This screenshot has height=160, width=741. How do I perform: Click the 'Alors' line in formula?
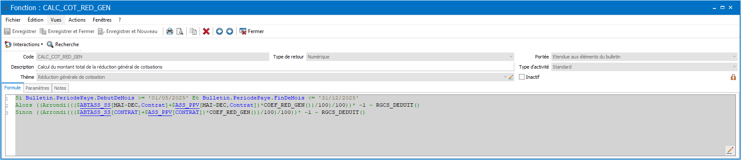click(x=217, y=105)
